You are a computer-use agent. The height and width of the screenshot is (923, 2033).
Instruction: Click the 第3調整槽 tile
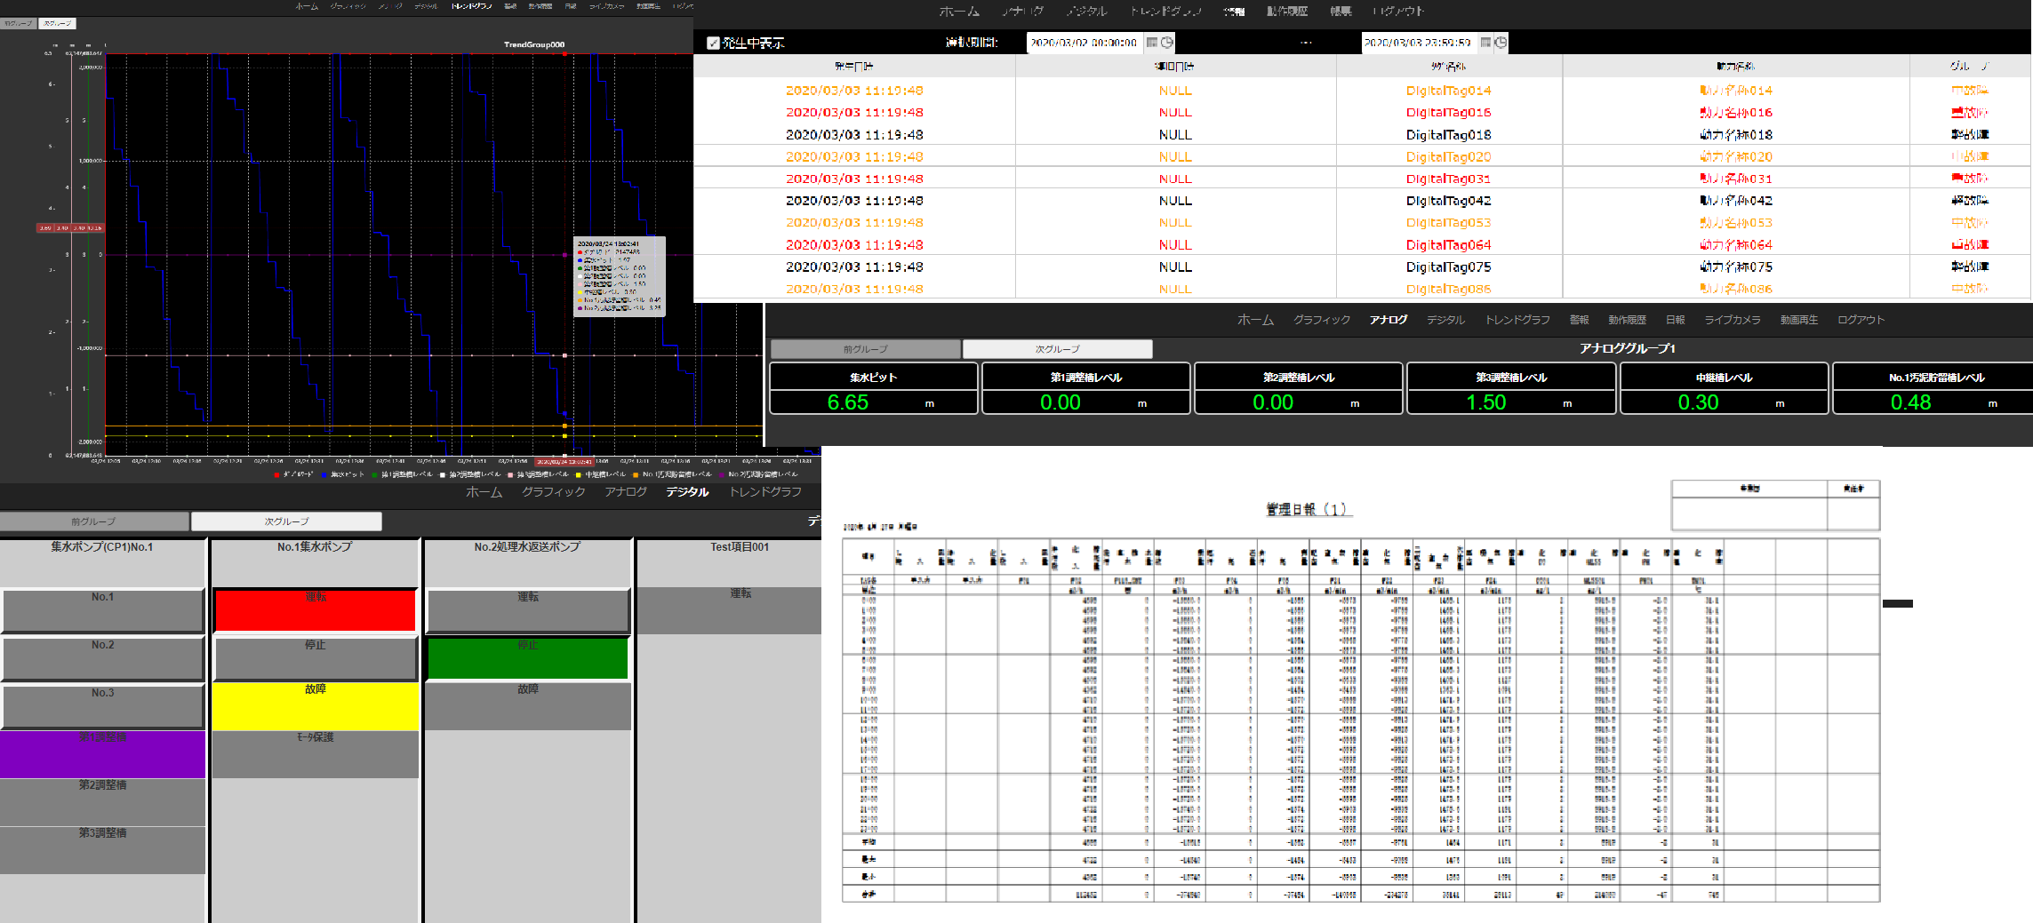click(102, 850)
